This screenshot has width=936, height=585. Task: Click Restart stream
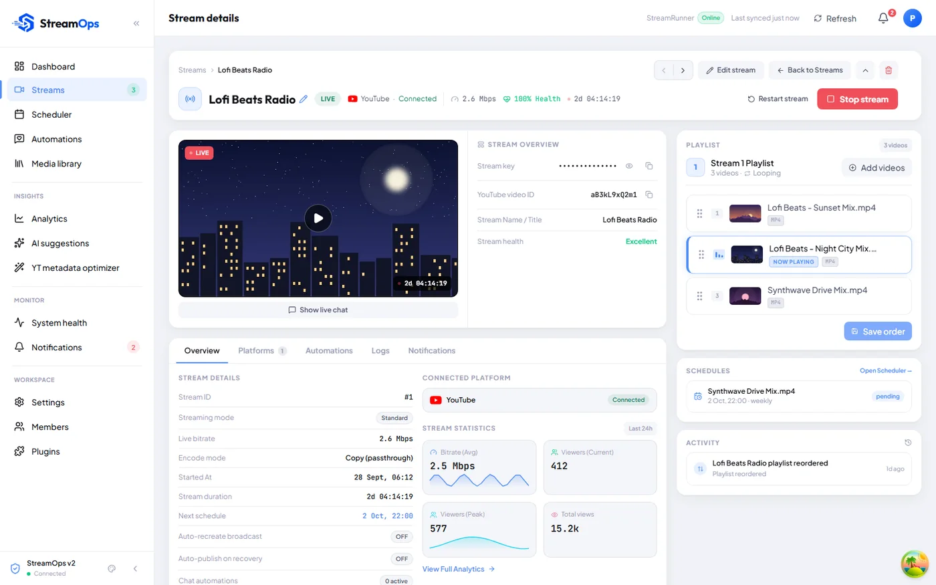tap(778, 99)
